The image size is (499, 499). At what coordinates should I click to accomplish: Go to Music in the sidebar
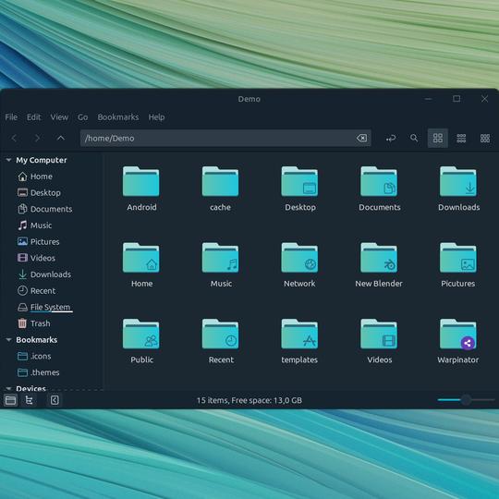(34, 225)
